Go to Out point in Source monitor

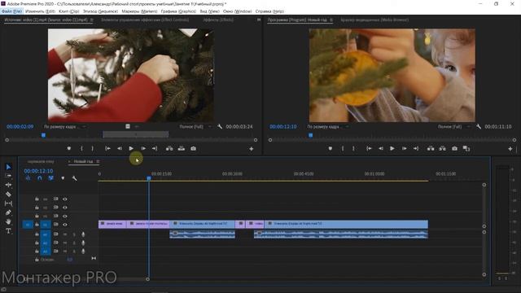click(155, 148)
